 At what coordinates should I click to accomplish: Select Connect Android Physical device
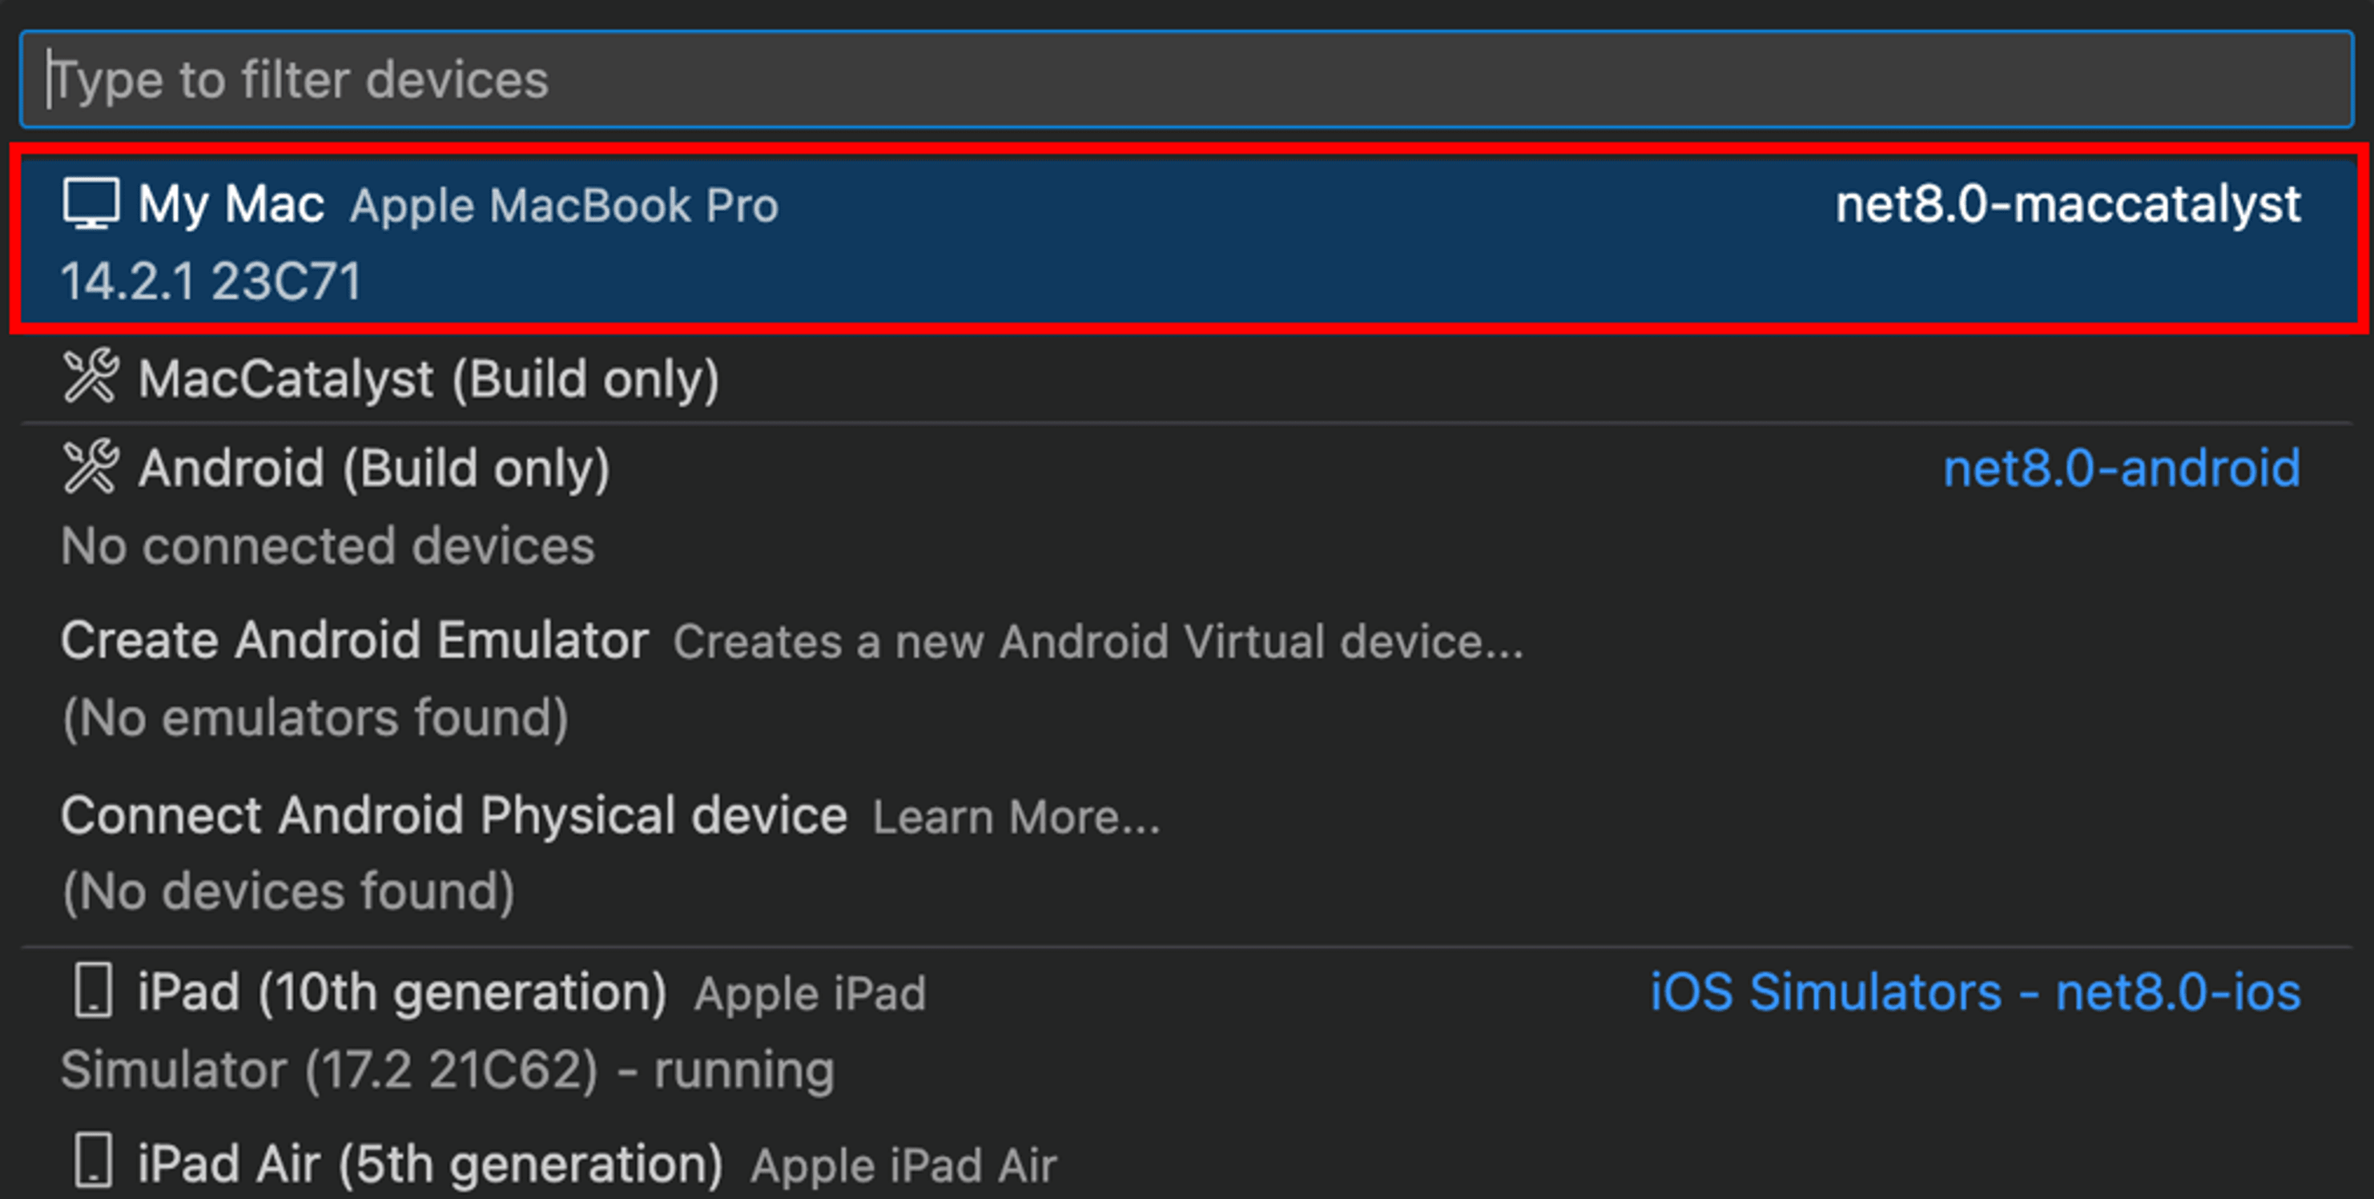click(453, 815)
